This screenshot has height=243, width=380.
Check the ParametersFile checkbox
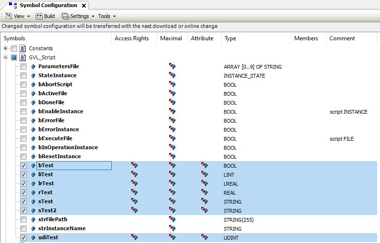click(23, 66)
